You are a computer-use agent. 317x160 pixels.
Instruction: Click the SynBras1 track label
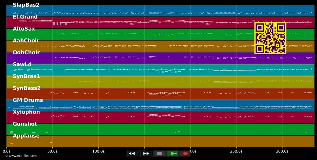tap(26, 76)
